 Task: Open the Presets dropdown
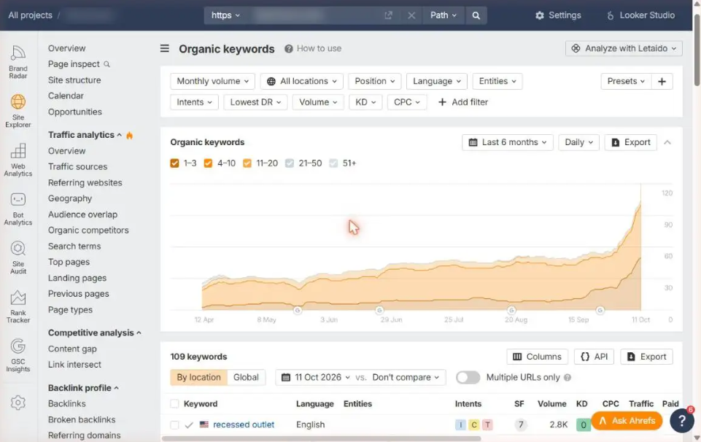[x=626, y=82]
